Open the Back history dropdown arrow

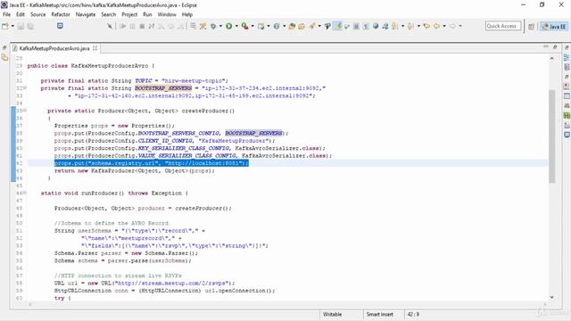(x=444, y=26)
